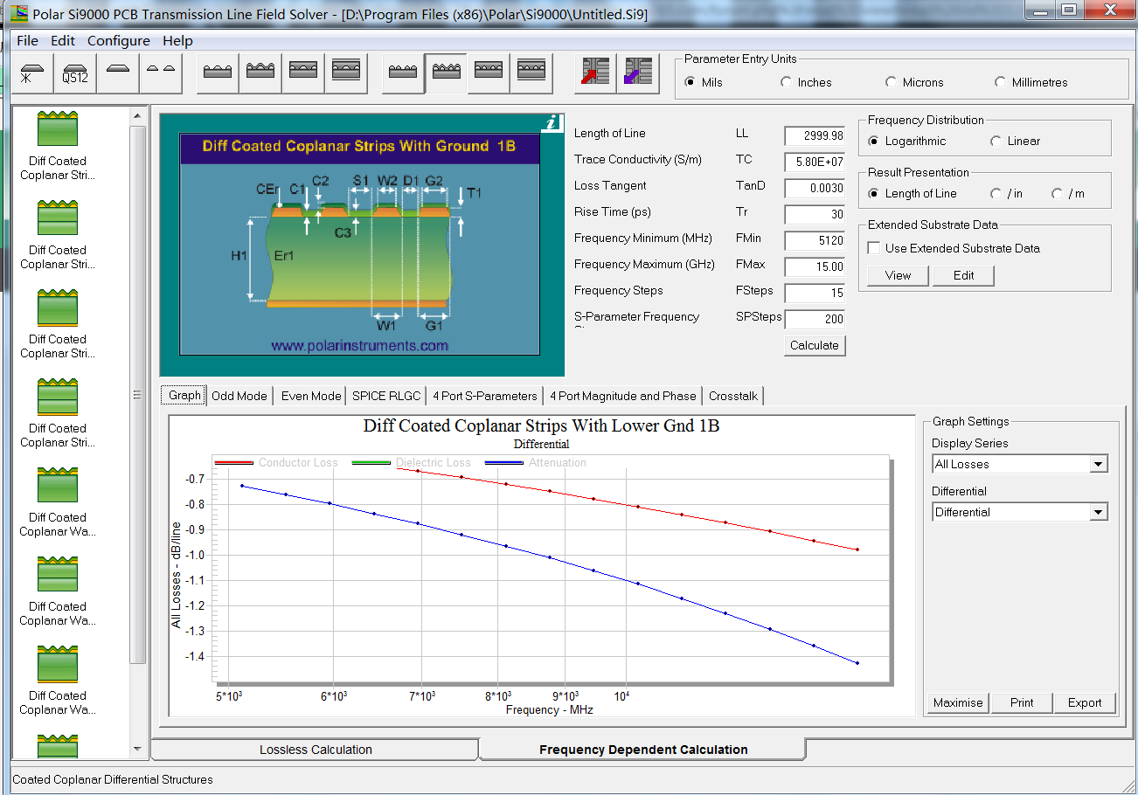Choose Linear frequency distribution
Screen dimensions: 1138x795
(996, 141)
